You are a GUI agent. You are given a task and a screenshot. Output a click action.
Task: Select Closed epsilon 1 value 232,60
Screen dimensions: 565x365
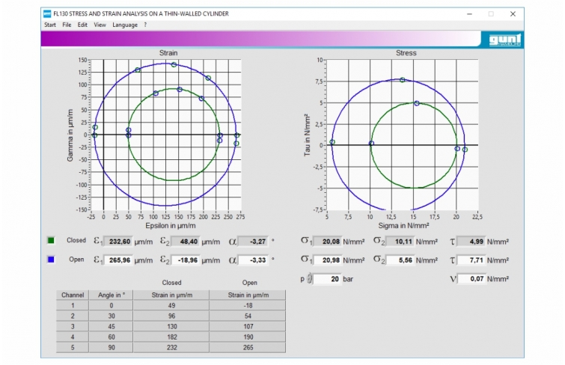pos(117,242)
